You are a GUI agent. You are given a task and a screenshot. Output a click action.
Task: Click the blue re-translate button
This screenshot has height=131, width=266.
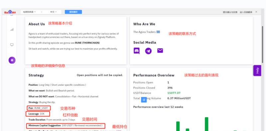pyautogui.click(x=73, y=12)
